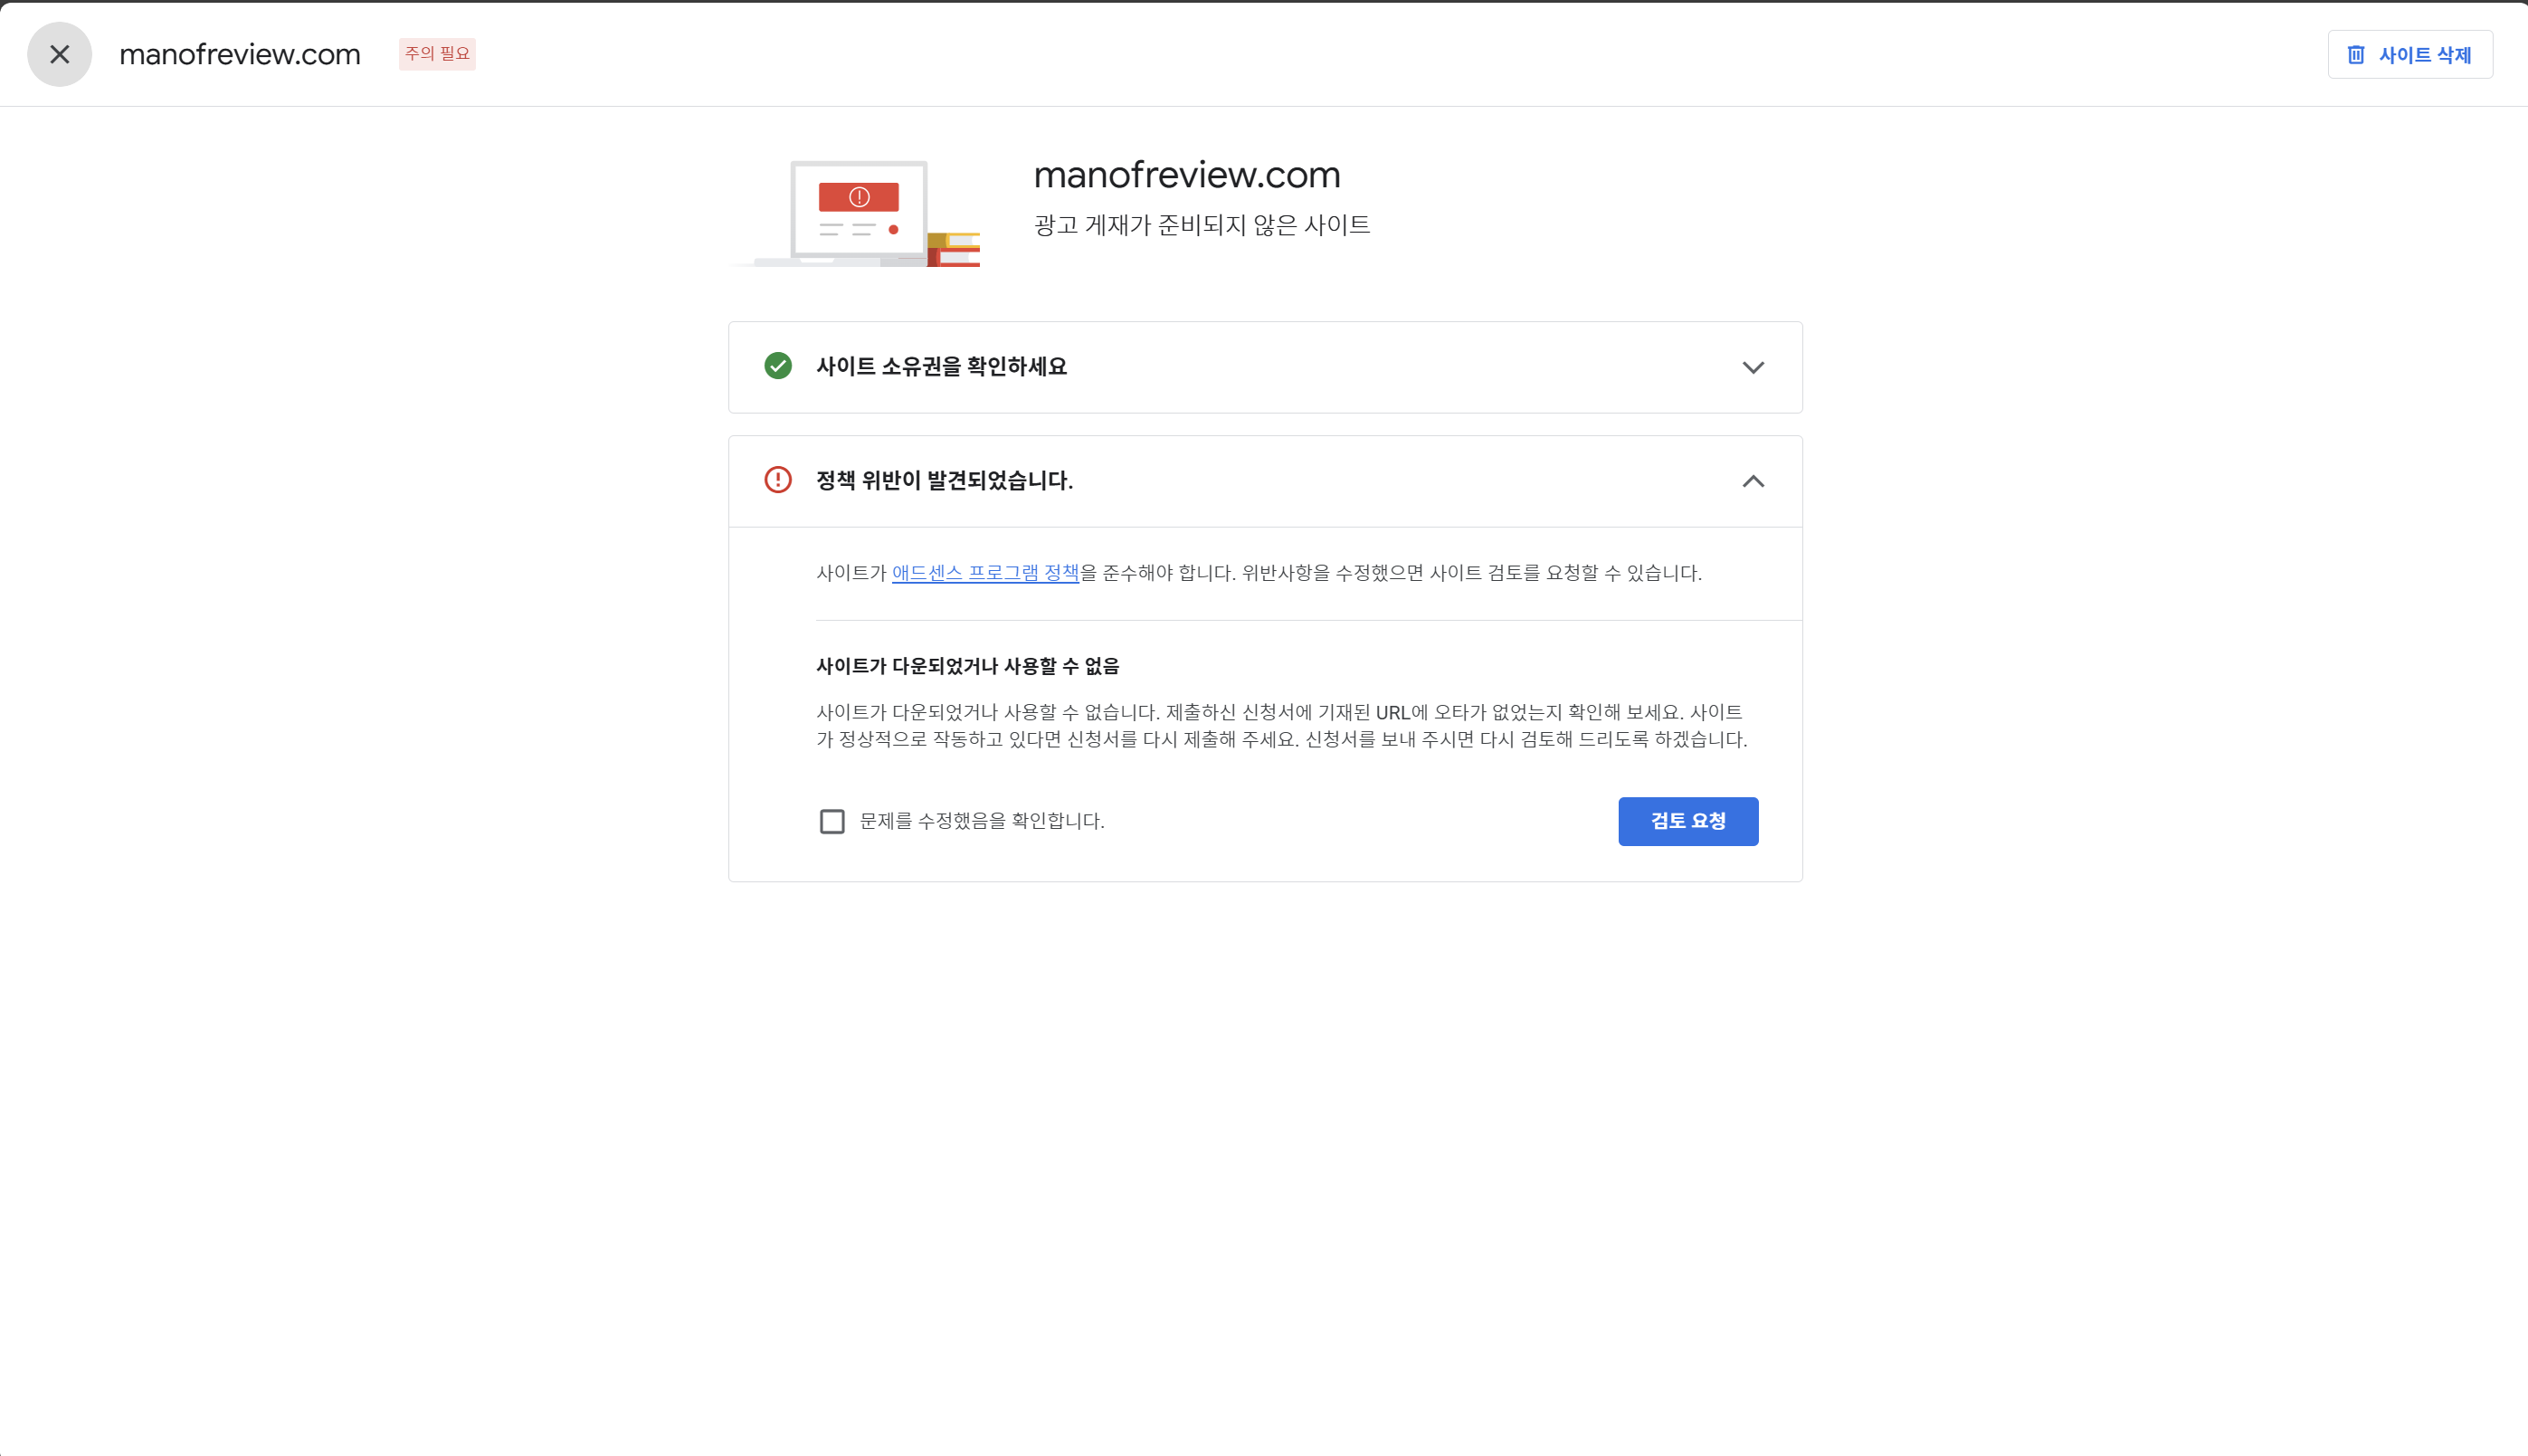This screenshot has width=2528, height=1456.
Task: Check the '문제를 수정했음을 확인합니다' checkbox
Action: click(832, 821)
